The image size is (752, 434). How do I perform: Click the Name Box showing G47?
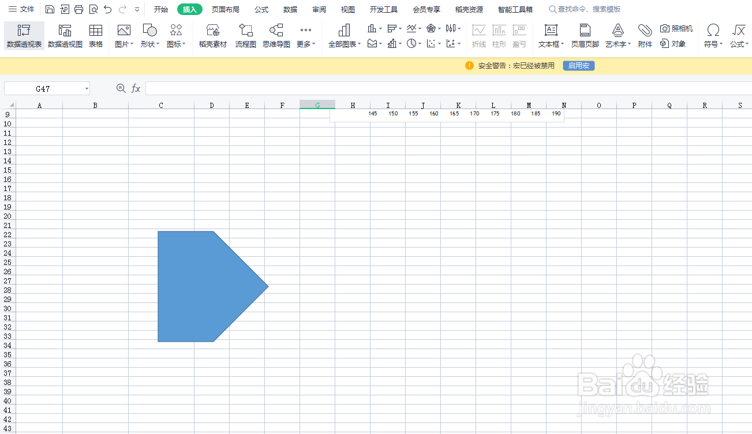pyautogui.click(x=43, y=89)
